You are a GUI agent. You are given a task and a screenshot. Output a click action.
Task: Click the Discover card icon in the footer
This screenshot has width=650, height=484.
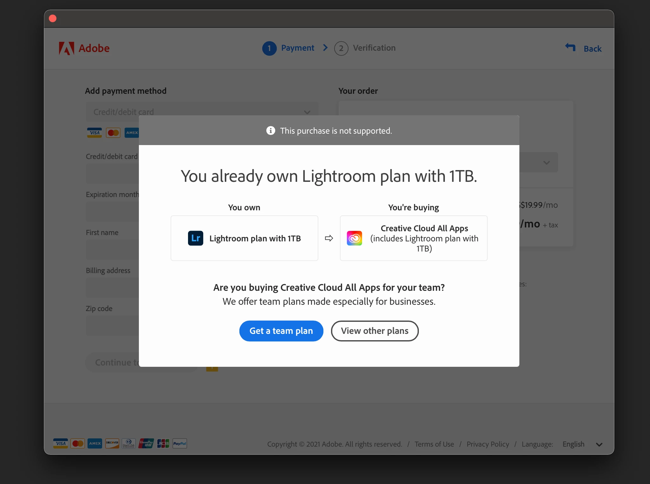click(x=112, y=443)
